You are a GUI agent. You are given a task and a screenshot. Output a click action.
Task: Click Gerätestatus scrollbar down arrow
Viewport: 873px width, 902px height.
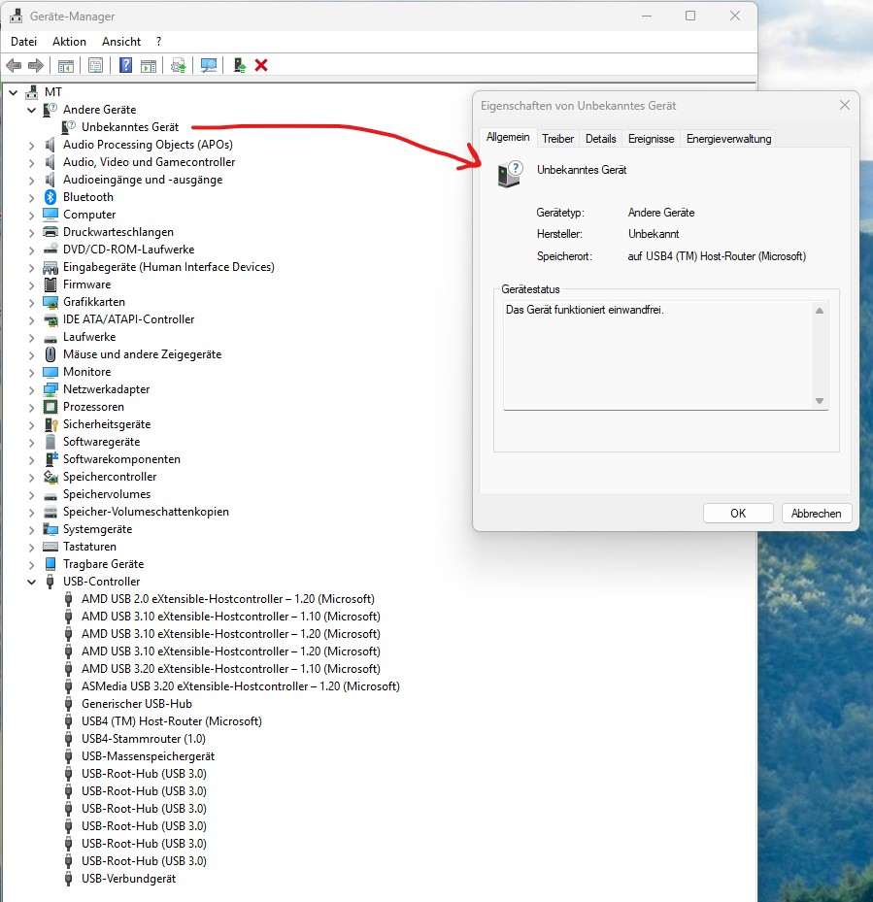pyautogui.click(x=820, y=401)
